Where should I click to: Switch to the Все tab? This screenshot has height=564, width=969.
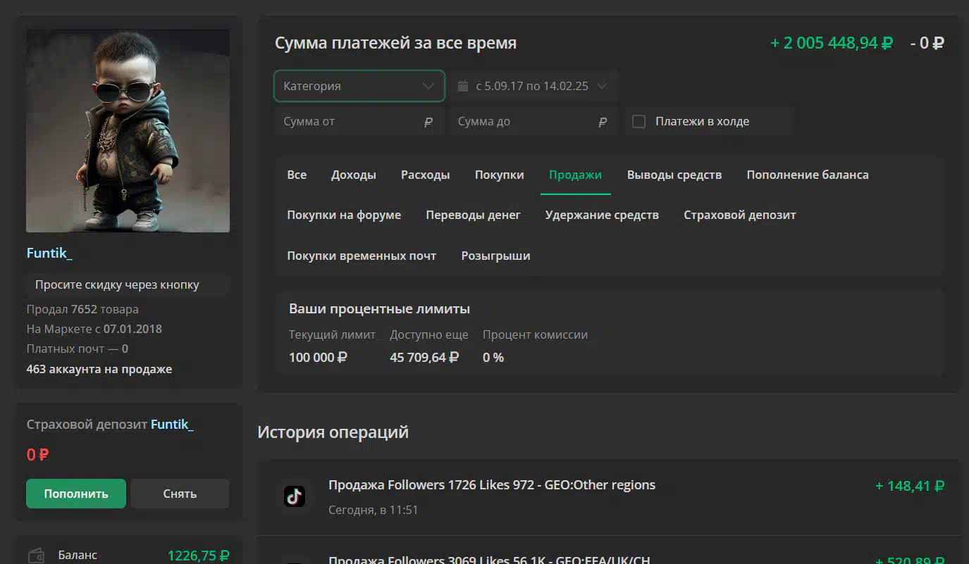(297, 175)
